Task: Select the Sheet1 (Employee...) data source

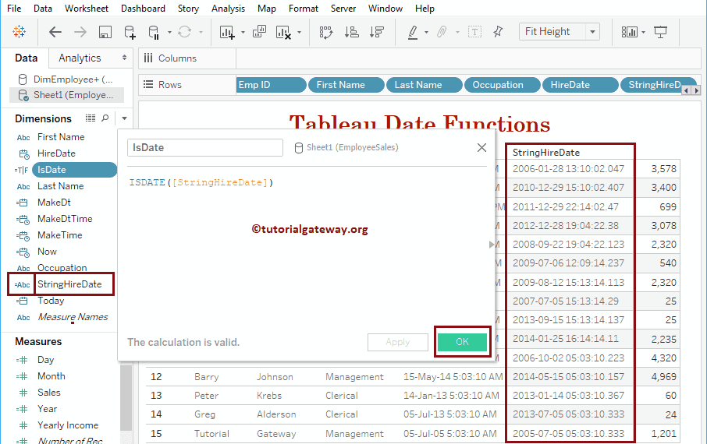Action: pos(67,95)
